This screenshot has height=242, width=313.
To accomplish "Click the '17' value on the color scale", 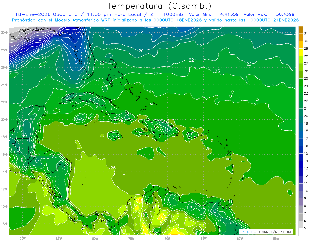I will tap(306, 138).
